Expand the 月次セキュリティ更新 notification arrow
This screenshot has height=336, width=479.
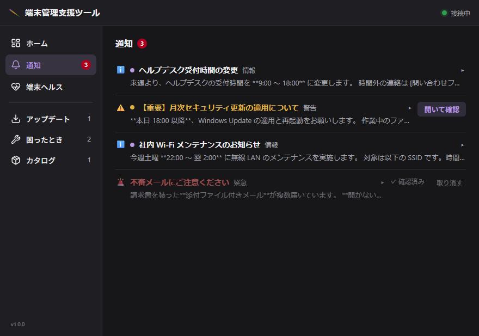pyautogui.click(x=410, y=108)
